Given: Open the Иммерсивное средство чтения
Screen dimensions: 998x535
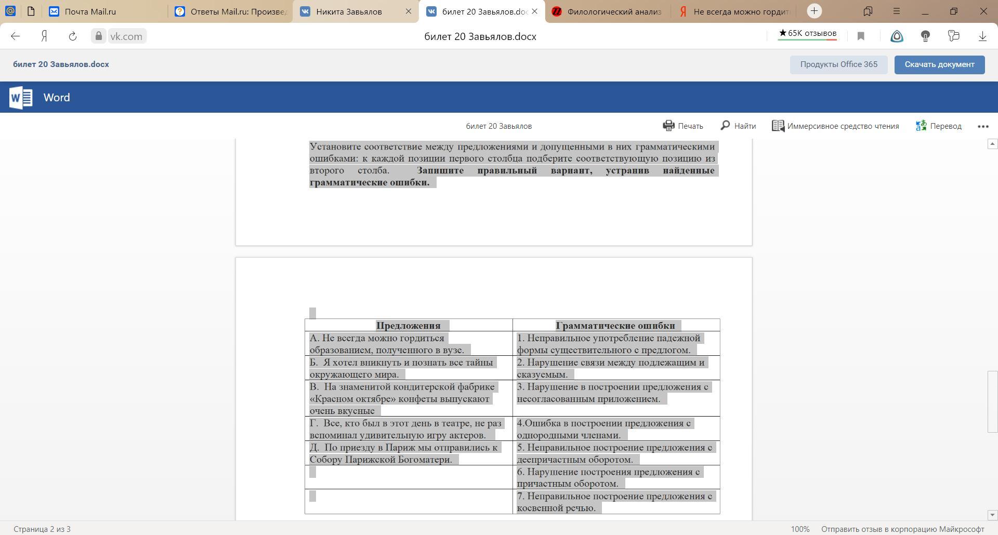Looking at the screenshot, I should pos(835,126).
